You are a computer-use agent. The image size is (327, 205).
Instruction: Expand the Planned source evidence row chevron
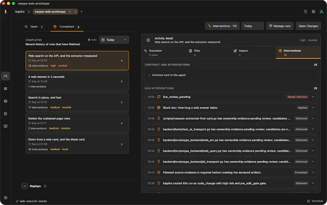point(313,172)
